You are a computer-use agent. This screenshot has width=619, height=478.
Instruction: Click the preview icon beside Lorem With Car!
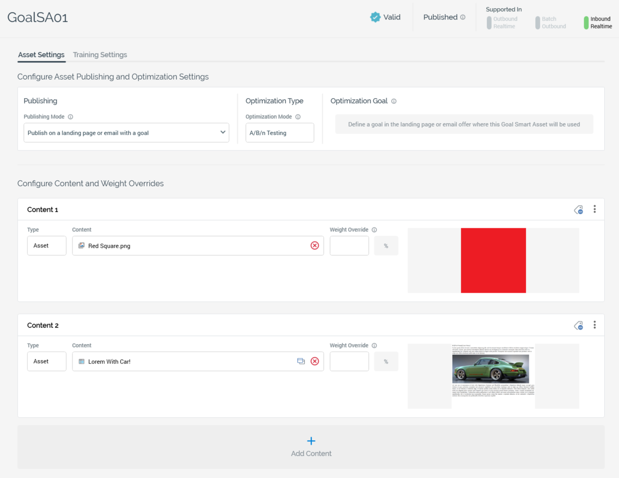[x=301, y=362]
